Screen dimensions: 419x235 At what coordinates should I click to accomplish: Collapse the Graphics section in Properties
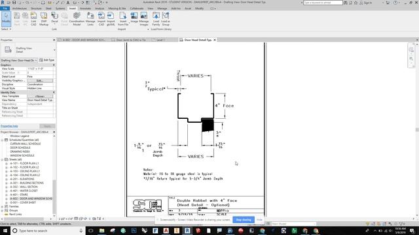54,65
